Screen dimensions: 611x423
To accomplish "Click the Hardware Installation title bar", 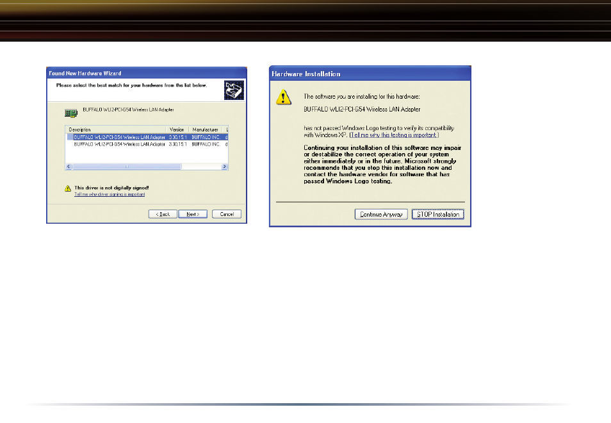I will (x=370, y=74).
